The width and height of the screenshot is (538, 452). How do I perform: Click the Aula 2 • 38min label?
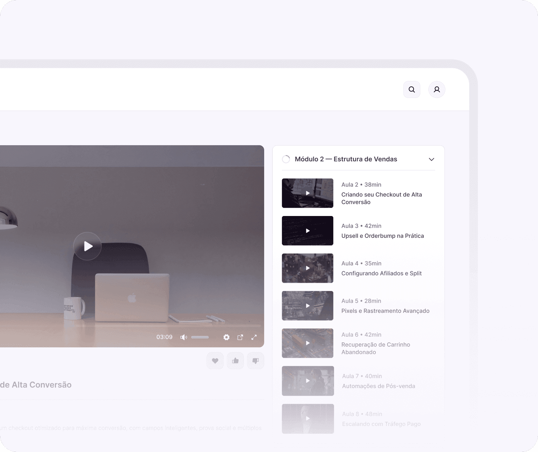coord(361,185)
